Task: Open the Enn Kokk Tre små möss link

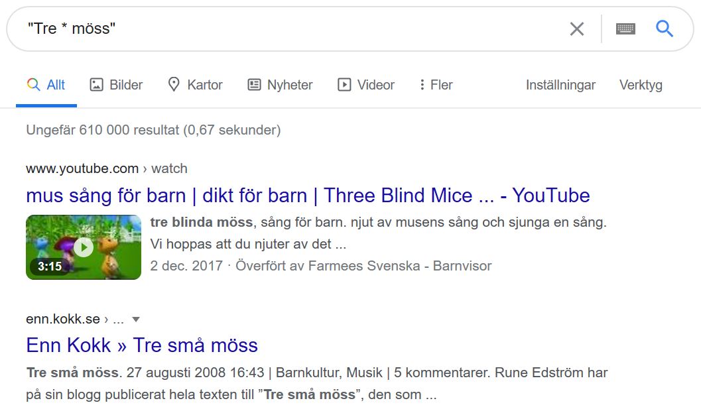Action: 142,345
